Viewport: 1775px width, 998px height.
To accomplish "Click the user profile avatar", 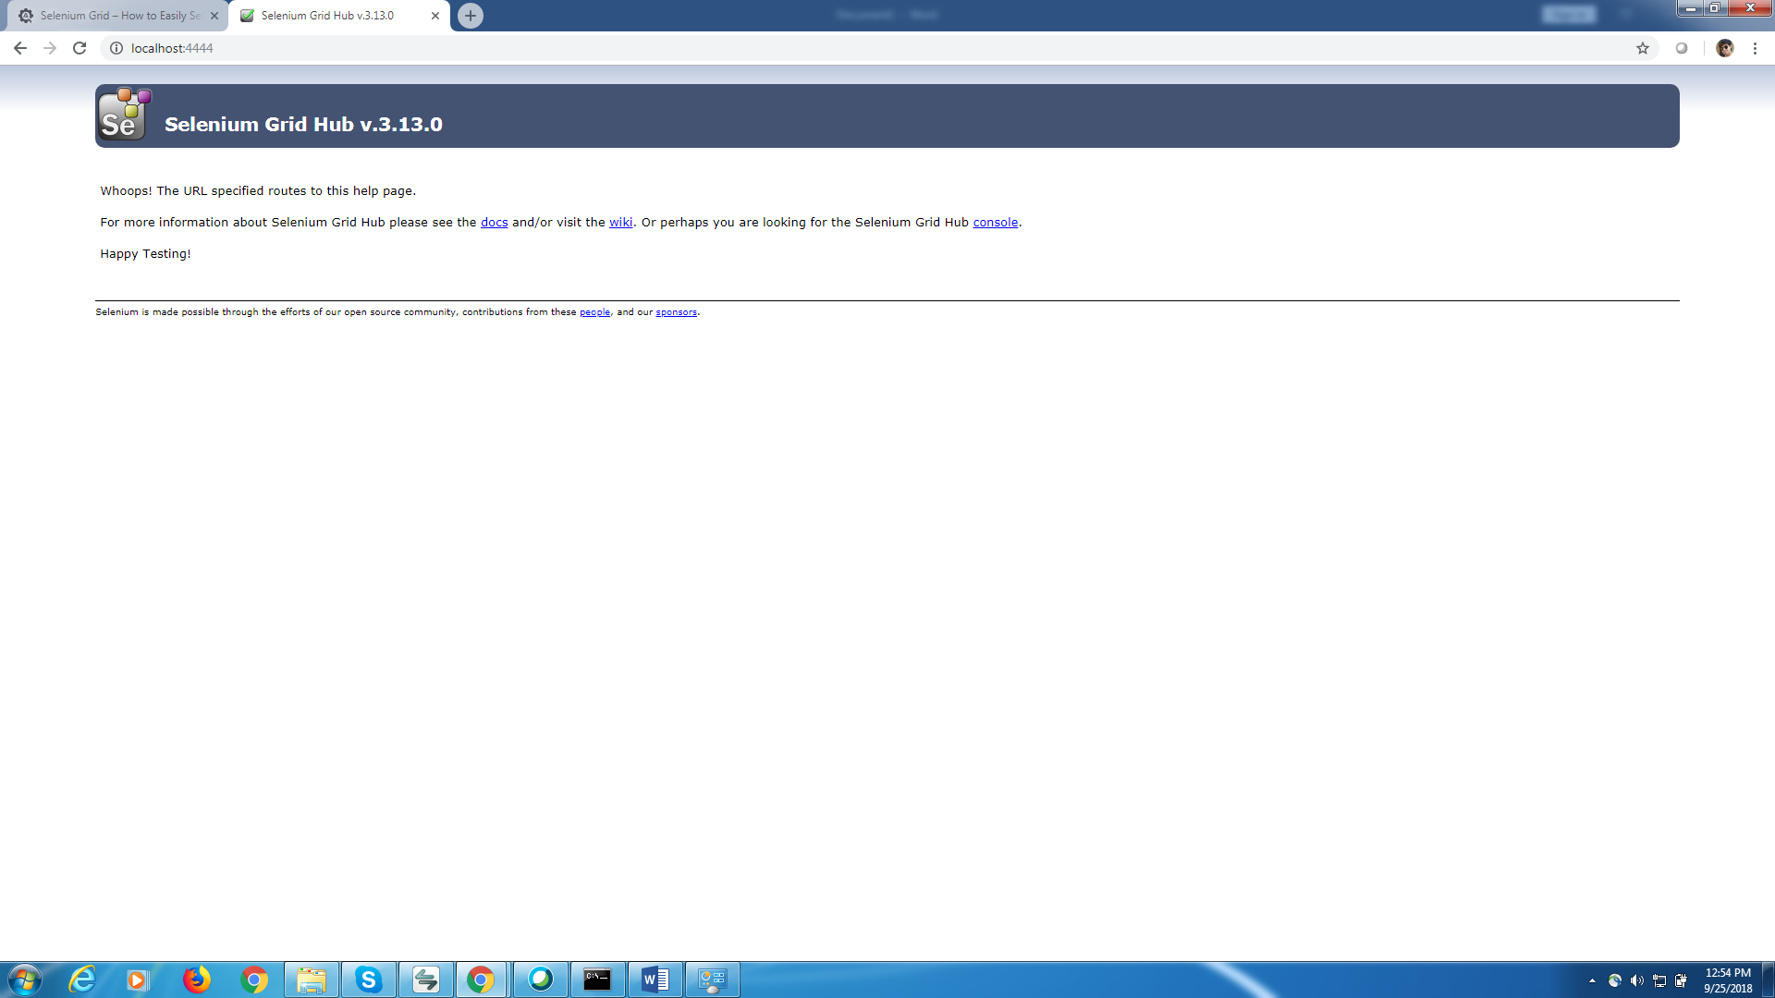I will tap(1724, 48).
